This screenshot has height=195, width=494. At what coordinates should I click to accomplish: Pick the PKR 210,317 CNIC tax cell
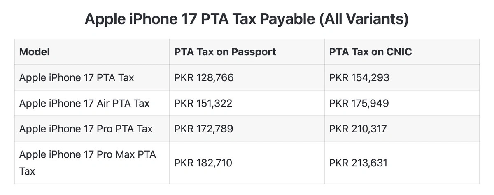(358, 129)
